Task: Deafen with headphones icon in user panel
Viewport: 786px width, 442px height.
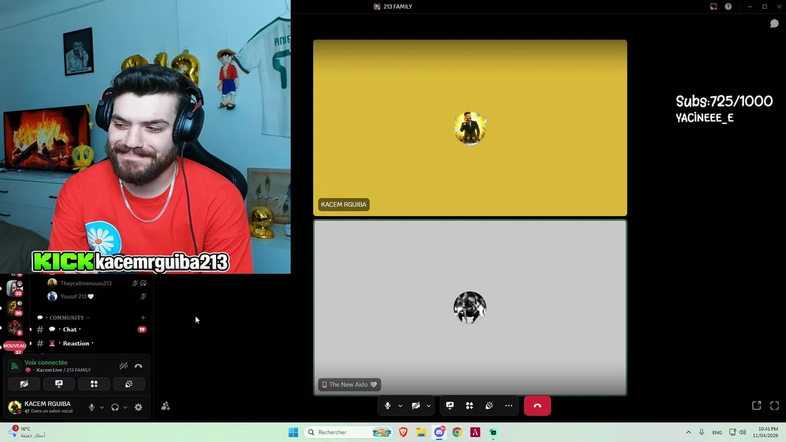Action: coord(115,407)
